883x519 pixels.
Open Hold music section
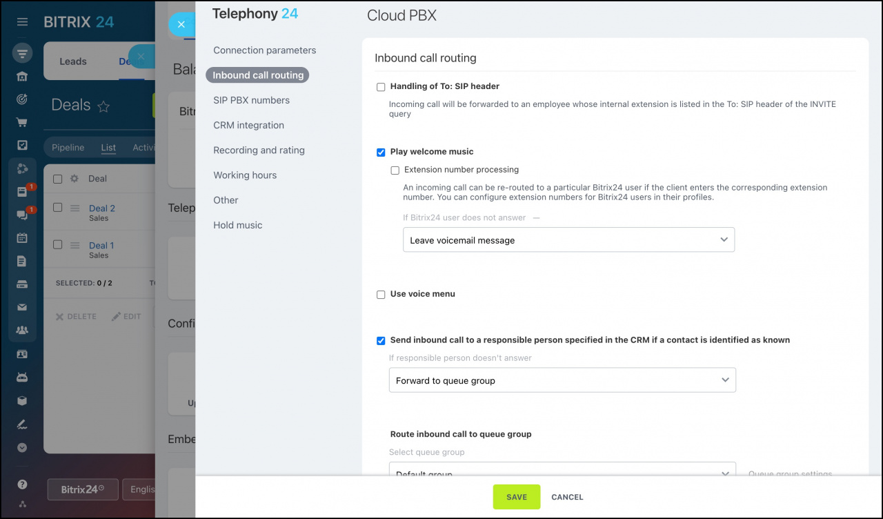238,225
